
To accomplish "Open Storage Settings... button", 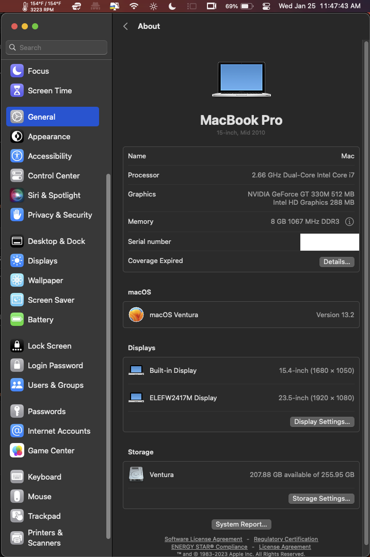I will [x=321, y=498].
